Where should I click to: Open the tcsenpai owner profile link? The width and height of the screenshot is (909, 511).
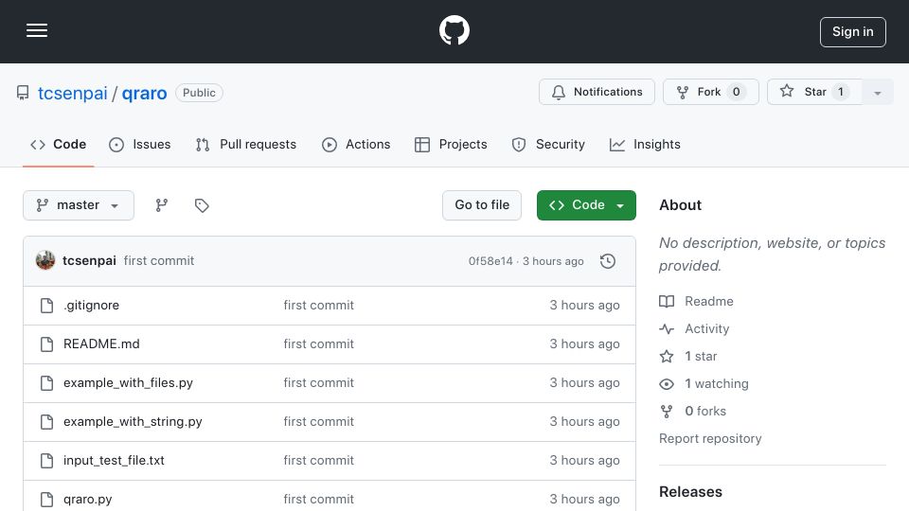73,94
